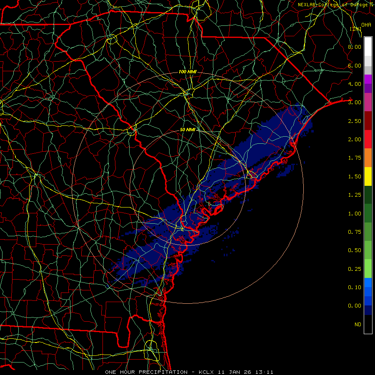The image size is (375, 375).
Task: Click the '50 NMI' range ring label
Action: (187, 130)
